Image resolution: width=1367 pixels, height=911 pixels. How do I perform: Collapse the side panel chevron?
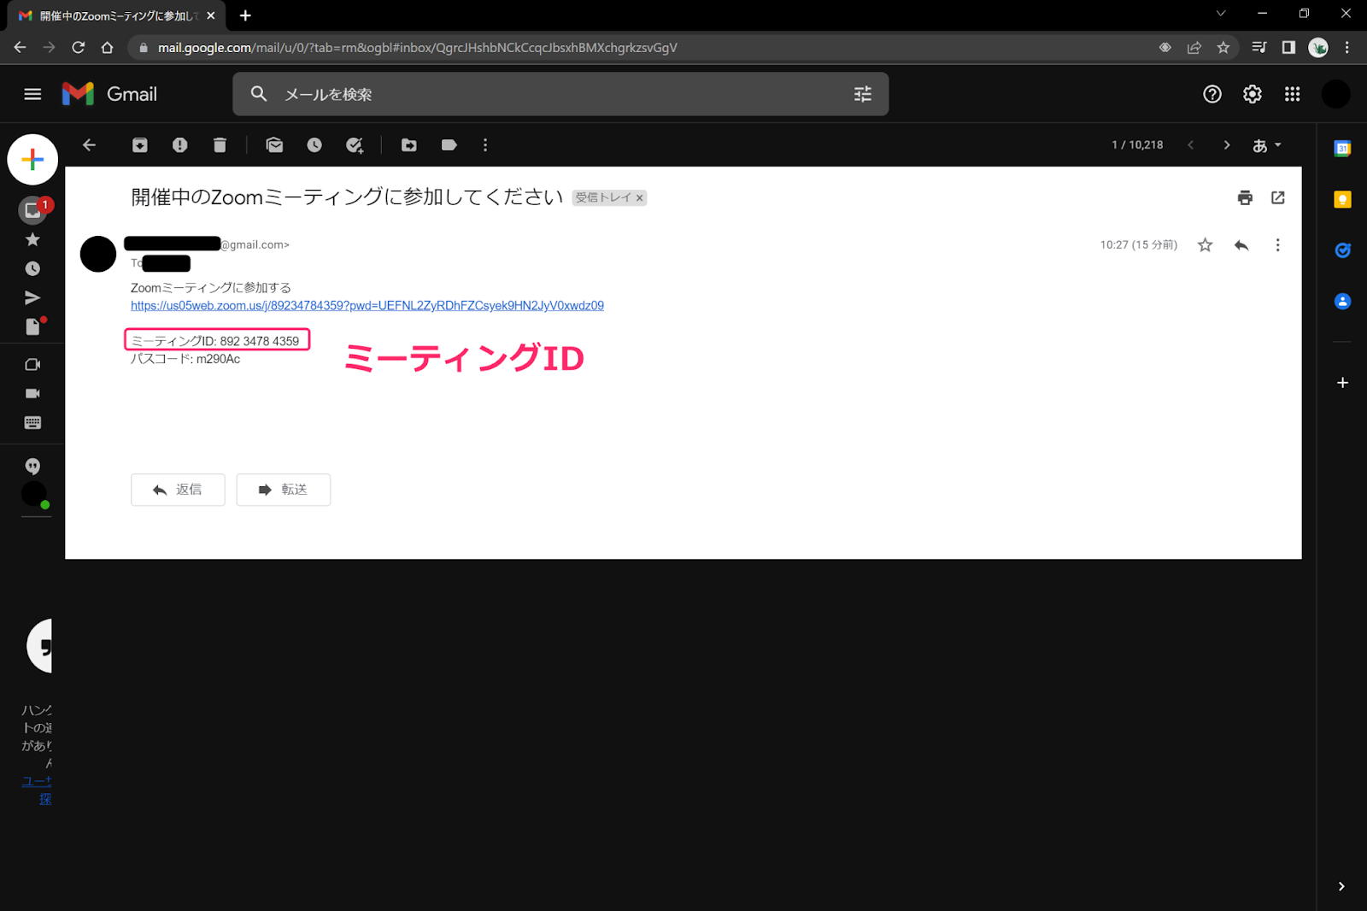click(1341, 886)
